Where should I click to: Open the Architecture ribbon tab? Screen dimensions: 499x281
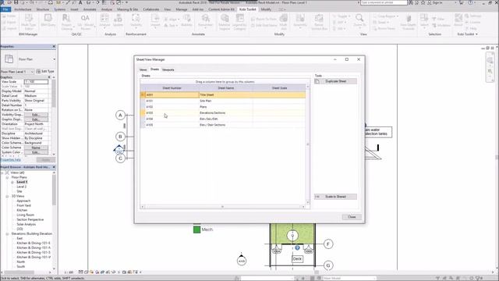[23, 9]
